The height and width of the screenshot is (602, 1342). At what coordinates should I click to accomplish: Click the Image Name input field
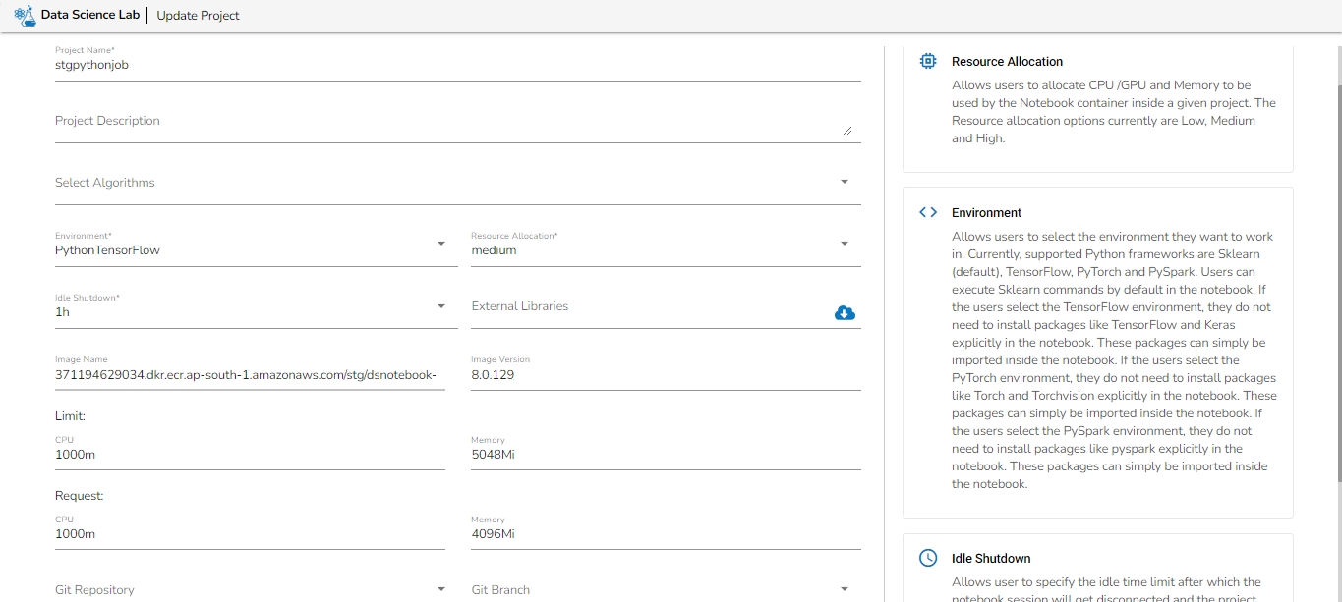(x=250, y=375)
